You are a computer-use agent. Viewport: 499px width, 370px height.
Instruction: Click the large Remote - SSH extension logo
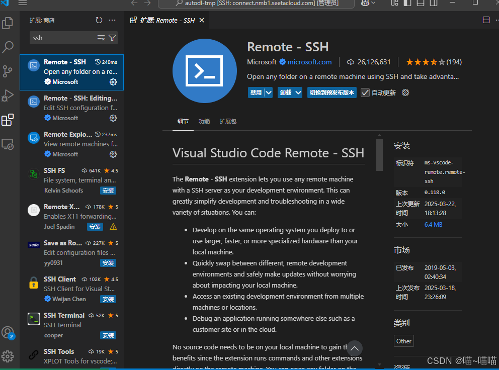tap(205, 71)
